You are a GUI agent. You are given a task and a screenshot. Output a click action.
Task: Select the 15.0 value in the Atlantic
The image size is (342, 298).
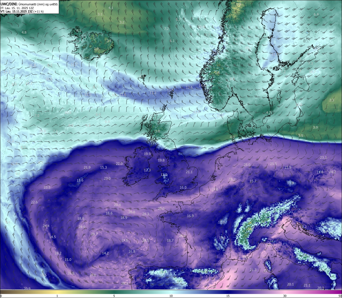click(x=68, y=260)
